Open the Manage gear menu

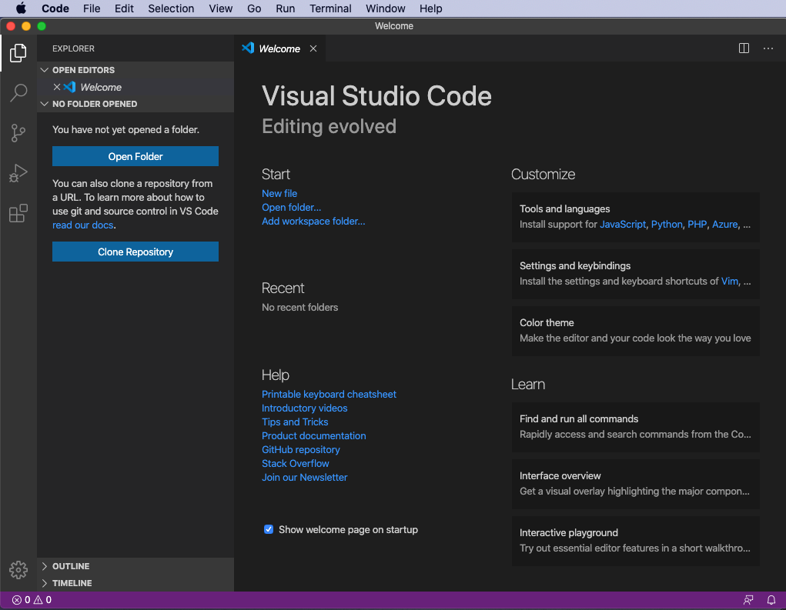click(x=18, y=569)
